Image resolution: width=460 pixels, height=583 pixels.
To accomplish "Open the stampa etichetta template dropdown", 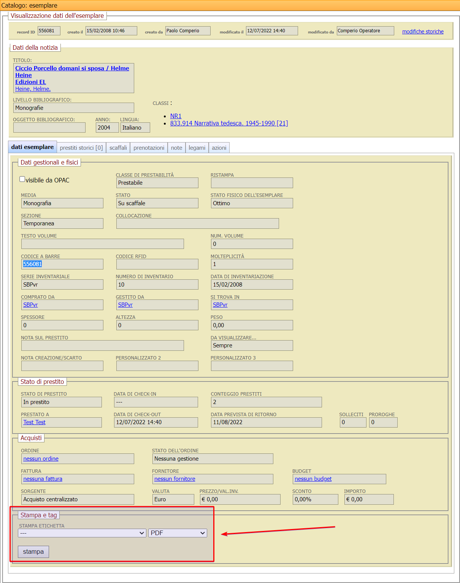I will pyautogui.click(x=82, y=533).
